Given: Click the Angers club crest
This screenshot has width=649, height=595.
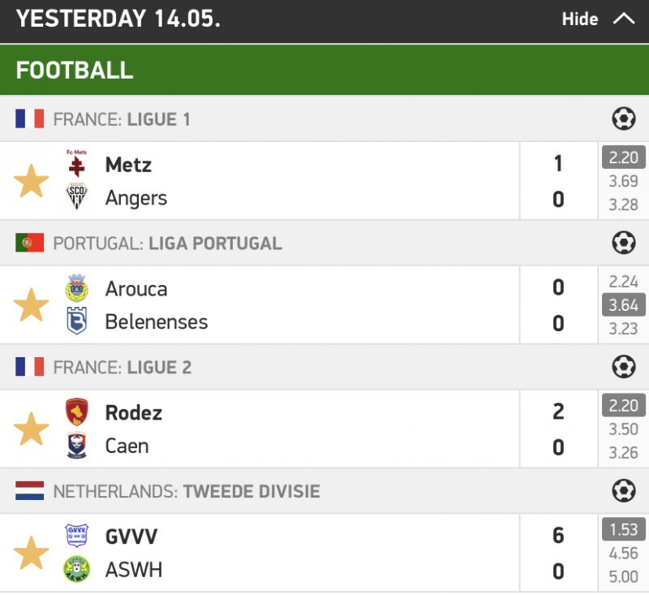Looking at the screenshot, I should pyautogui.click(x=77, y=197).
